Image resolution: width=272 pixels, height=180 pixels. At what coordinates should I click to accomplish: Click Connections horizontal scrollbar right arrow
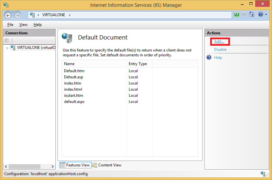click(53, 167)
